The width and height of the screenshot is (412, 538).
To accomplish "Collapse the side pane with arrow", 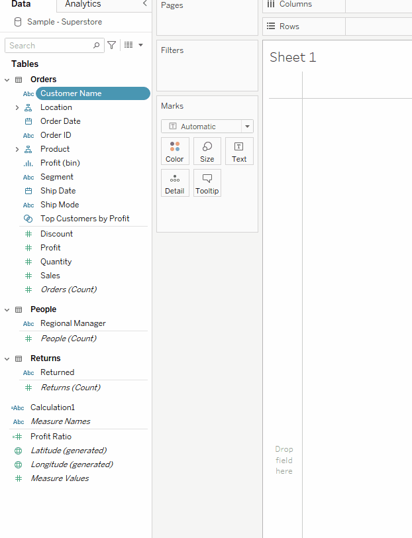I will pyautogui.click(x=145, y=4).
